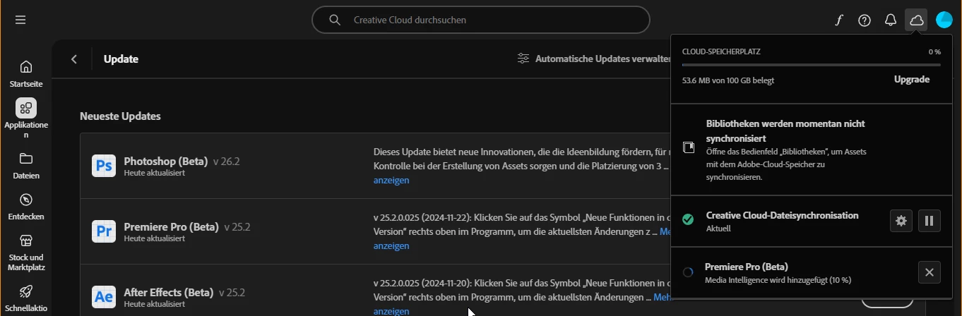
Task: Click 'anzeigen' link for After Effects (Beta)
Action: tap(391, 311)
